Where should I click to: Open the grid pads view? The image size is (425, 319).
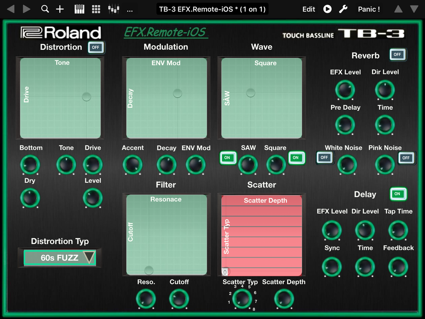96,9
